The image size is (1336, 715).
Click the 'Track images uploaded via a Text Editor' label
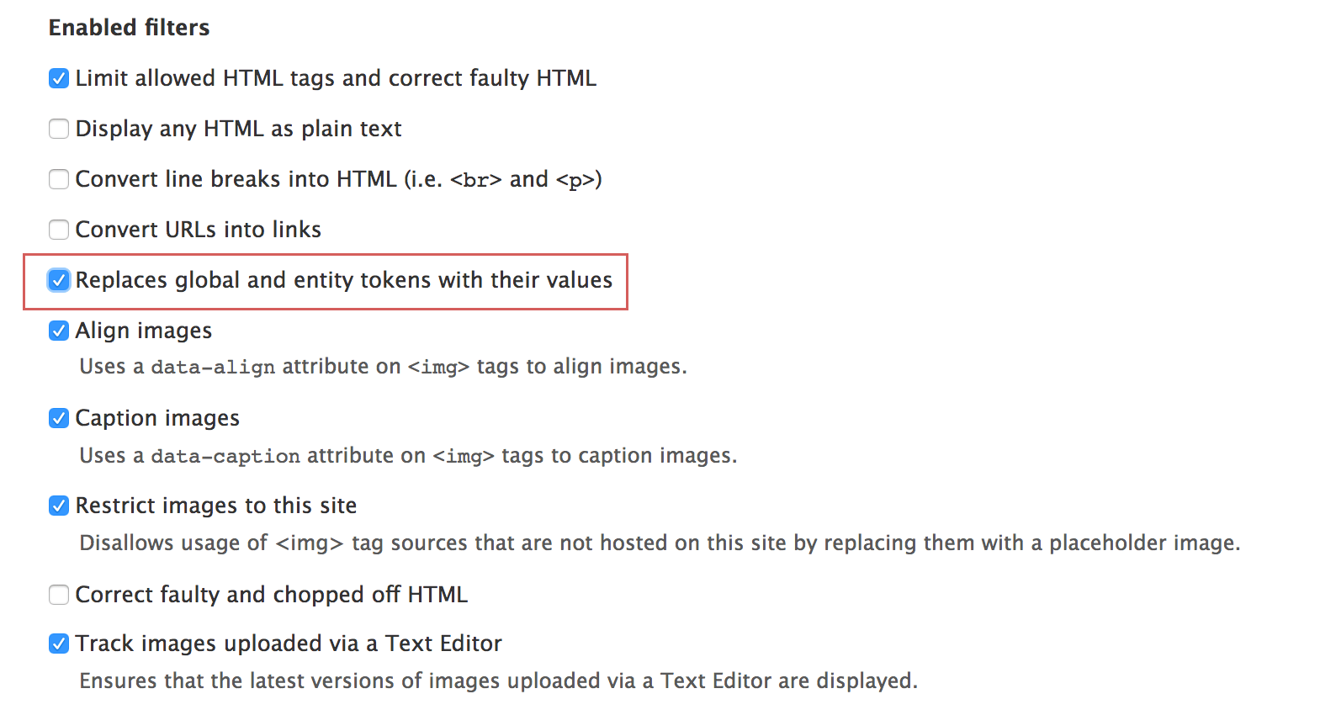pos(289,643)
